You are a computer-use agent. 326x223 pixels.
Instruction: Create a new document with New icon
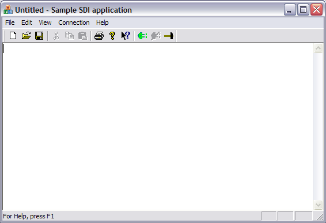(x=13, y=36)
